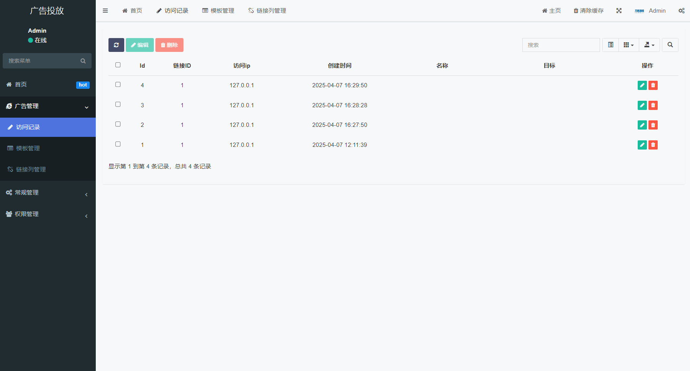Check the checkbox of record Id 3
This screenshot has height=371, width=690.
[x=118, y=104]
